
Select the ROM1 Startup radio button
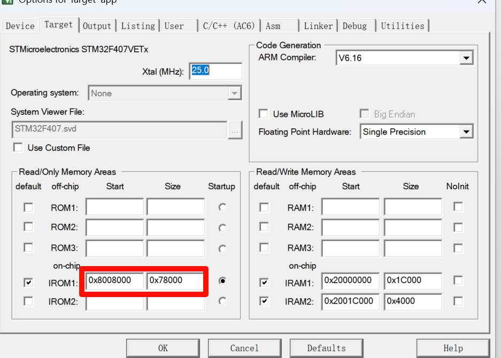[x=222, y=207]
